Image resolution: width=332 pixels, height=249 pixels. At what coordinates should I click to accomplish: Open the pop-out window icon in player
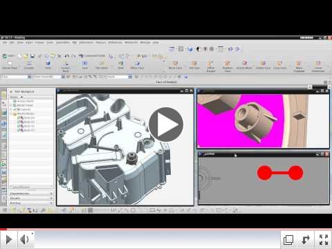[288, 240]
